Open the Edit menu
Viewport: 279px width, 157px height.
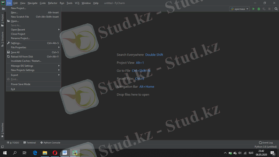15,3
